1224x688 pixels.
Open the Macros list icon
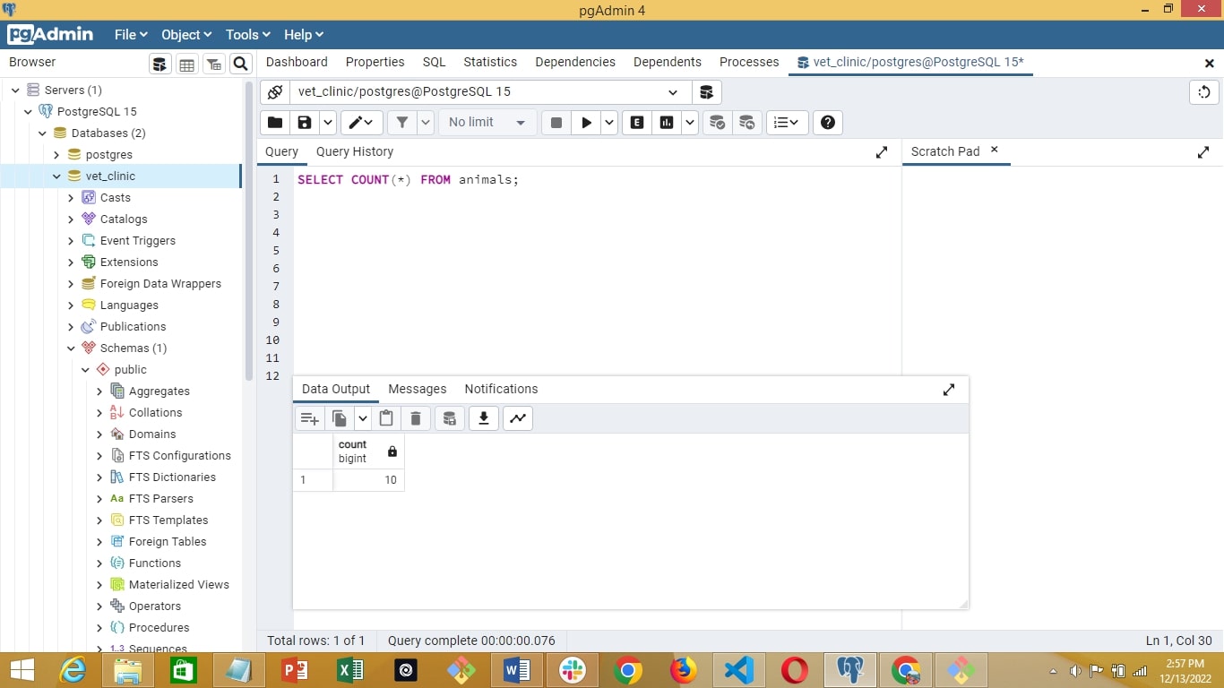(787, 123)
